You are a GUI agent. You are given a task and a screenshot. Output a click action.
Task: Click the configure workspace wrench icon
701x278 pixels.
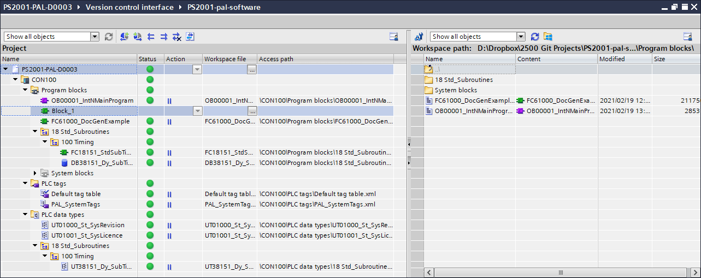[x=419, y=37]
